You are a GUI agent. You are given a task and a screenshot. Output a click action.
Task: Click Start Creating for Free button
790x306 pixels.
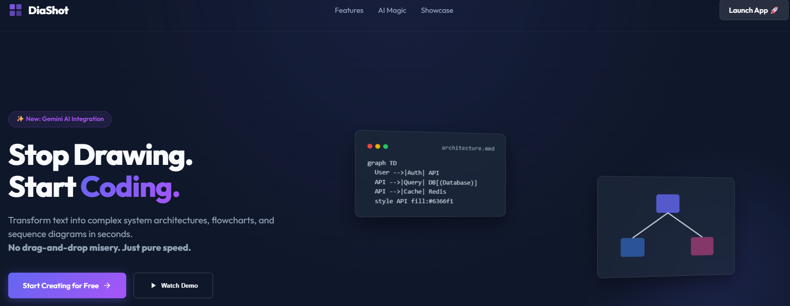pyautogui.click(x=67, y=285)
